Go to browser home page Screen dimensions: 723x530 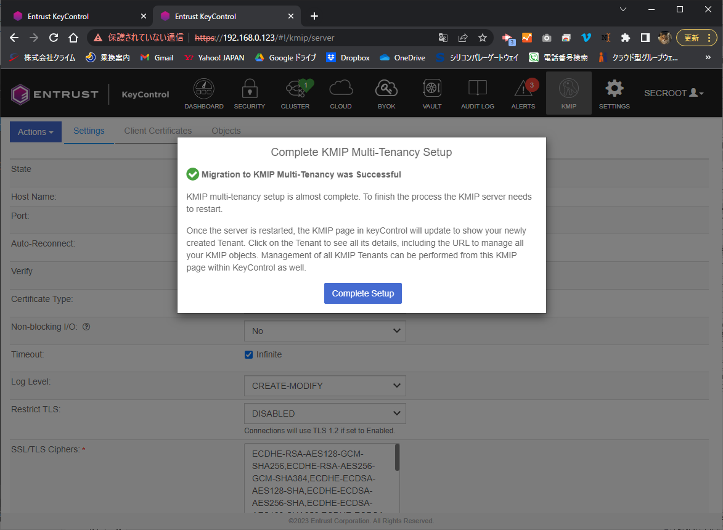[73, 38]
